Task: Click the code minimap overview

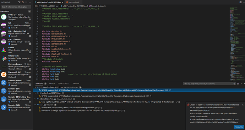Action: click(x=237, y=44)
